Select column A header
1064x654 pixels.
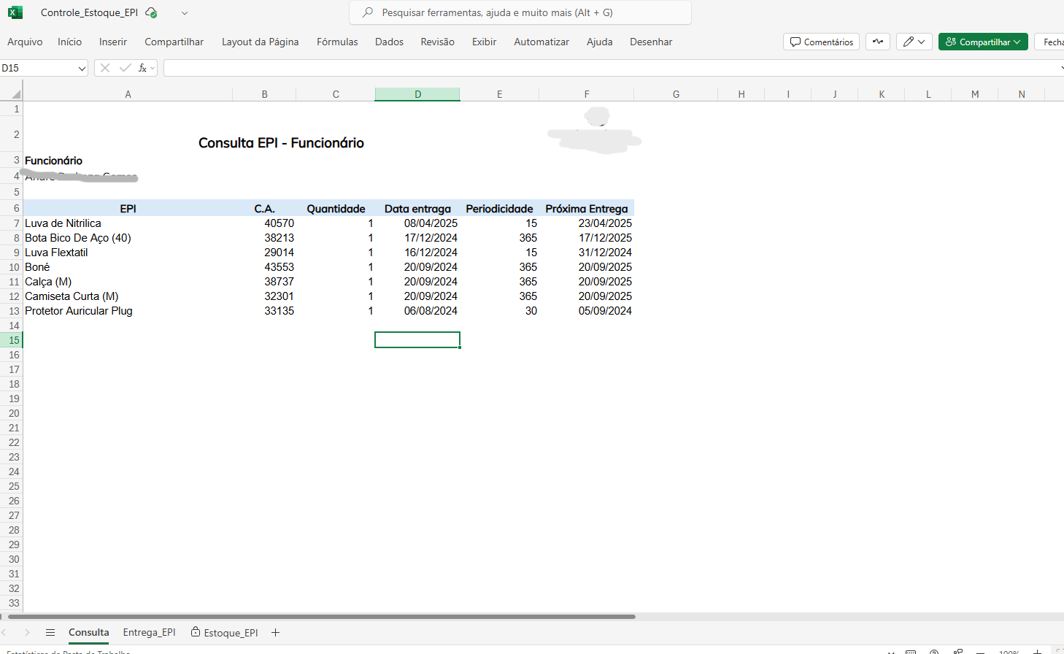(x=128, y=94)
